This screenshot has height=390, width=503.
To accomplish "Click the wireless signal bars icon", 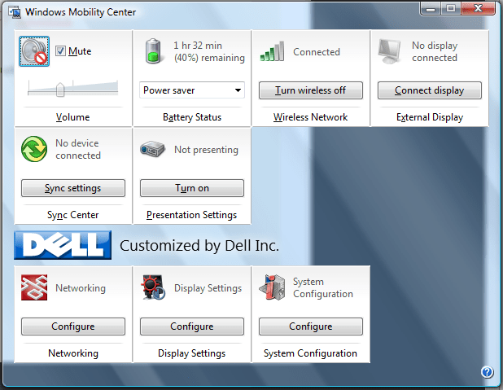I will point(272,53).
